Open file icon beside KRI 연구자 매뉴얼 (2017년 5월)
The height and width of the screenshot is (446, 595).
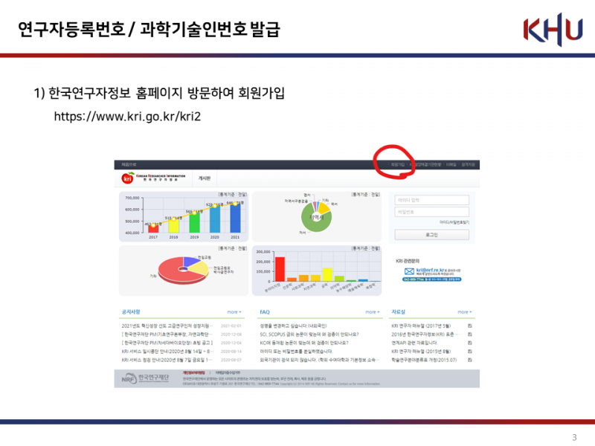point(469,326)
